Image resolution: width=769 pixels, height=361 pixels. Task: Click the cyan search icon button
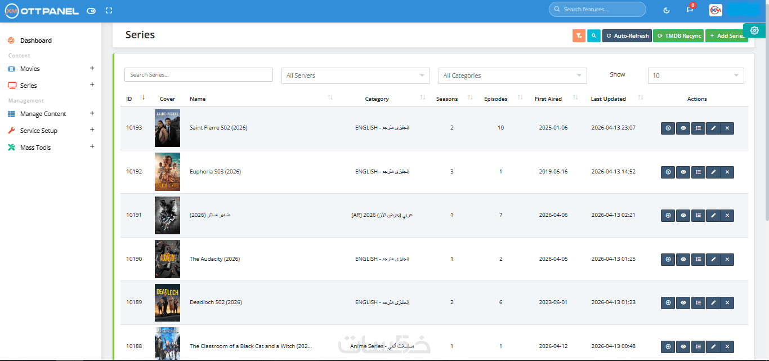point(593,36)
